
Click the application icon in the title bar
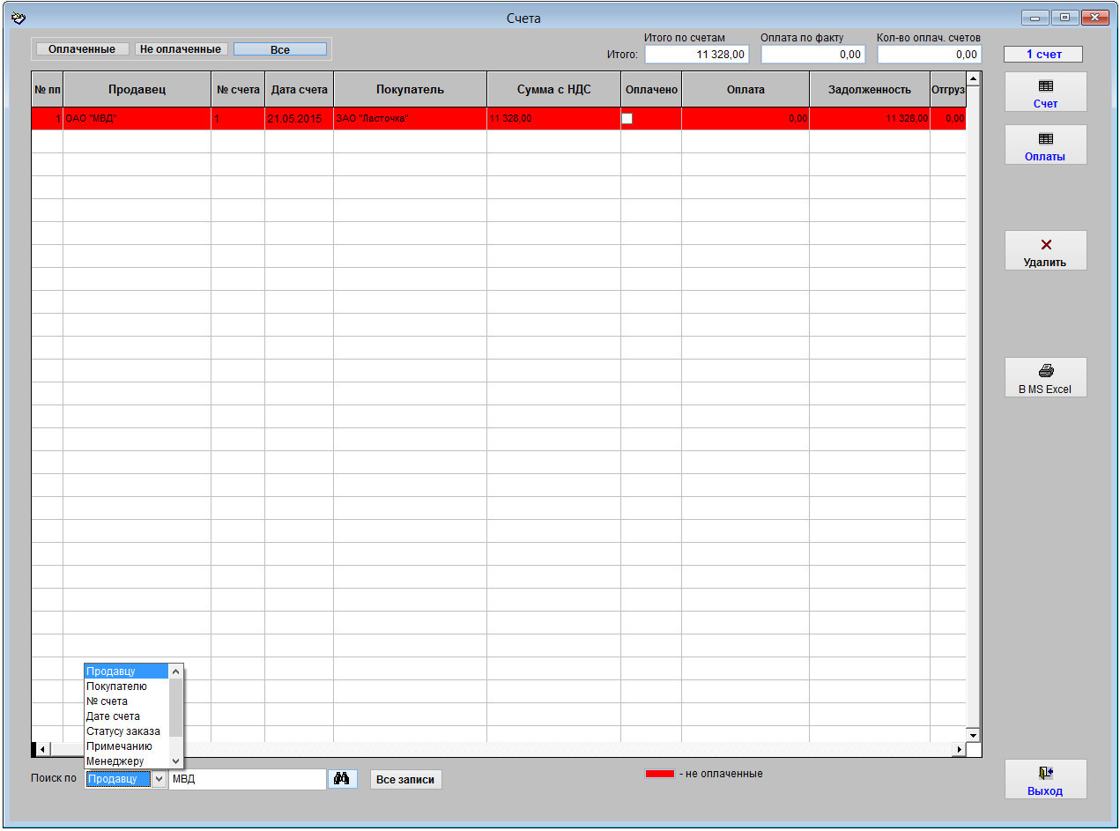pyautogui.click(x=18, y=18)
